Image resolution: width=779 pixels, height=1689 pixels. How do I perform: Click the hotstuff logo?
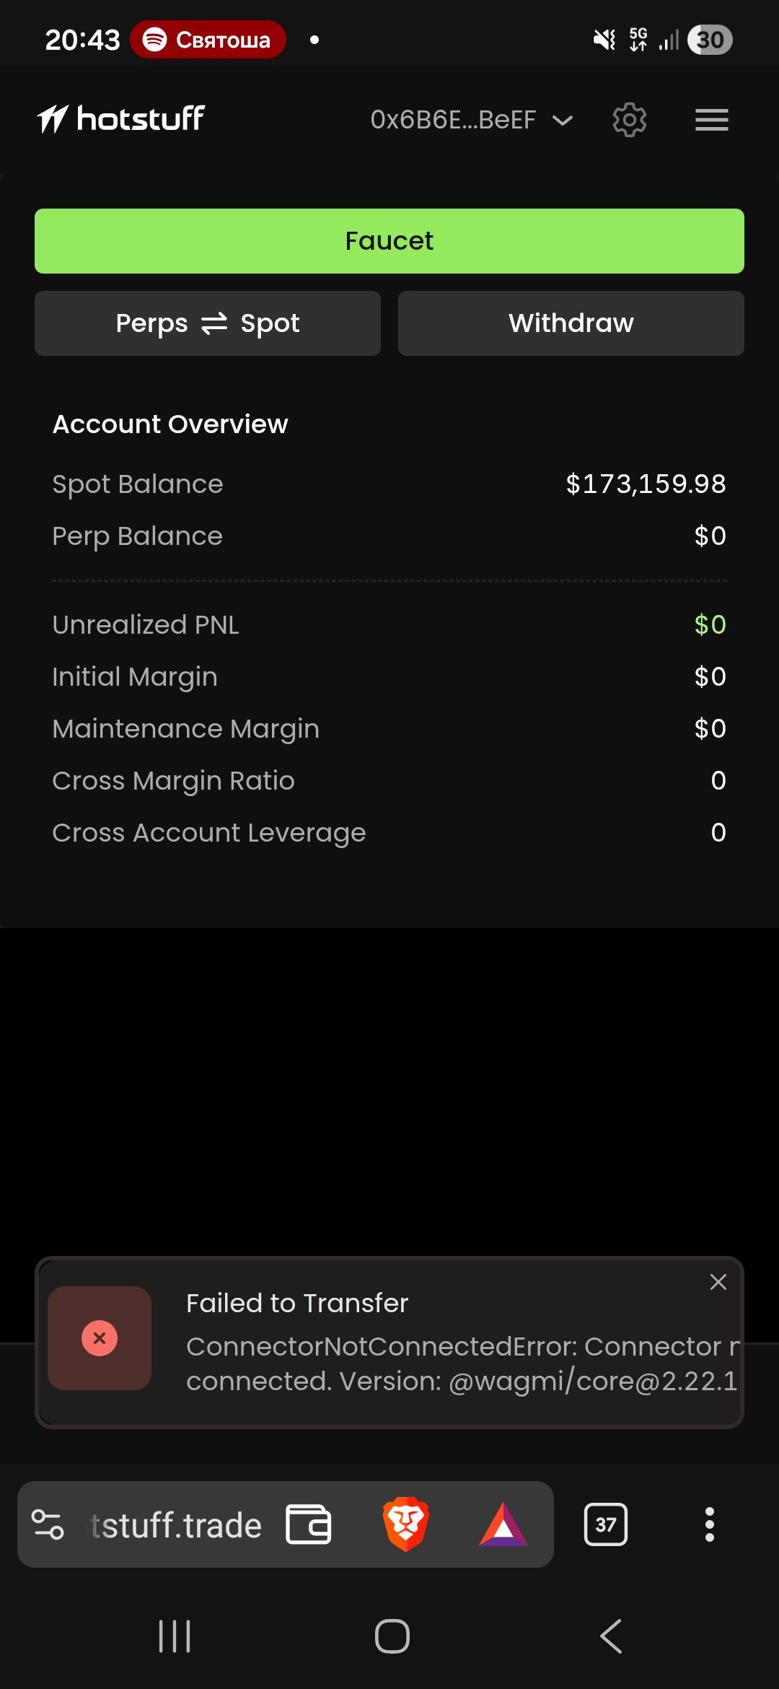[x=121, y=119]
